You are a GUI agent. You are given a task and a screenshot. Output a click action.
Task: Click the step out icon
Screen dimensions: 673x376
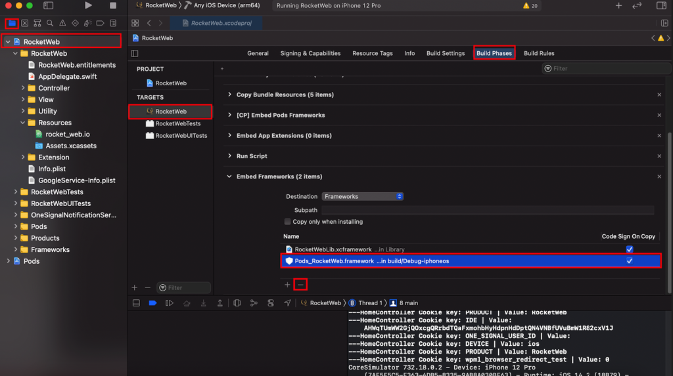[220, 303]
